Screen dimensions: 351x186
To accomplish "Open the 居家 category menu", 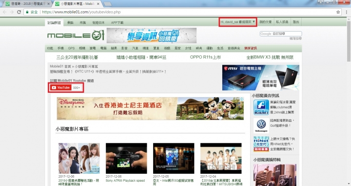I will [x=177, y=48].
